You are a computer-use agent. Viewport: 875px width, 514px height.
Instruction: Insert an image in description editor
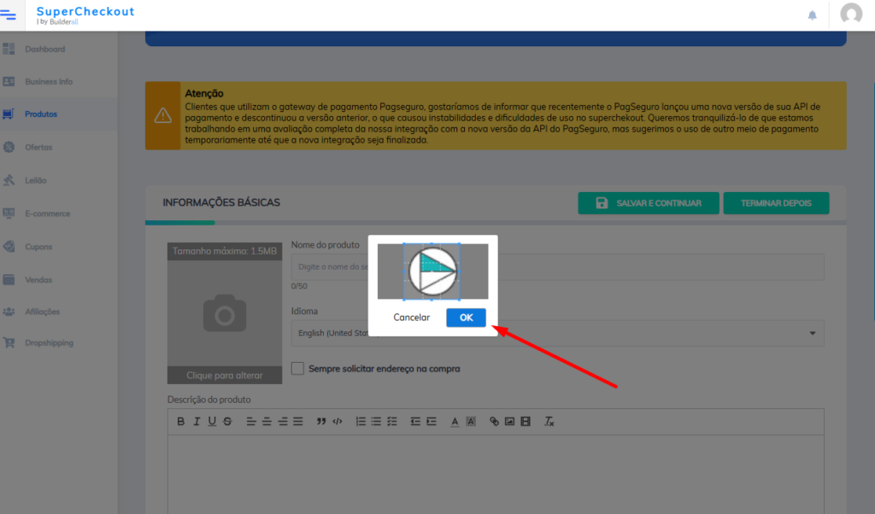509,422
